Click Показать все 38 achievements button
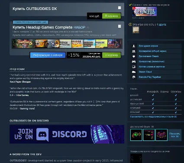The height and width of the screenshot is (163, 184). (175, 135)
